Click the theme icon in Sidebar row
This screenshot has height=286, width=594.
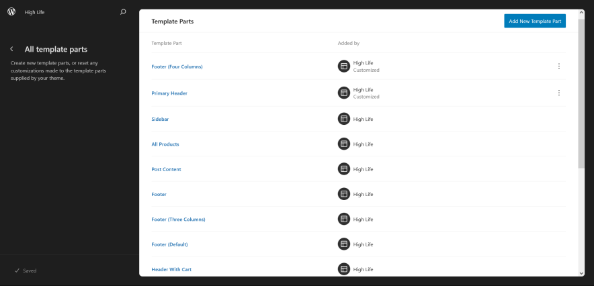point(344,119)
